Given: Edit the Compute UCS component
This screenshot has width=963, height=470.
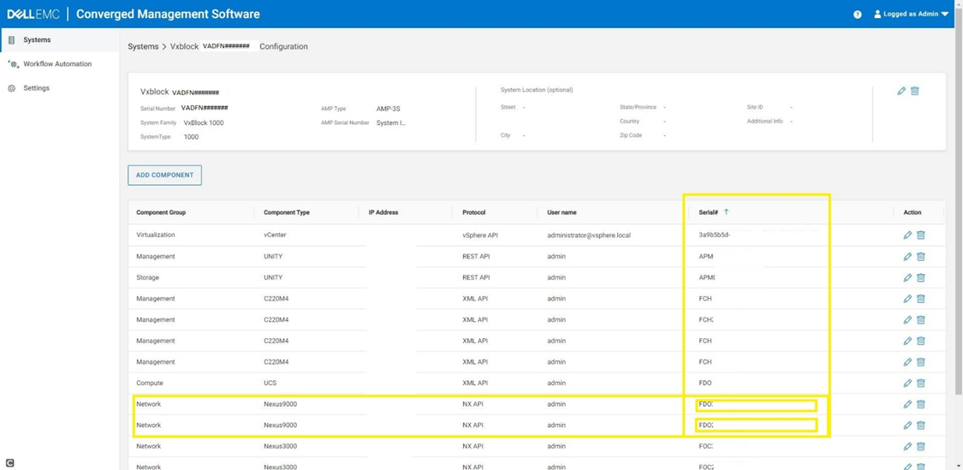Looking at the screenshot, I should tap(907, 383).
